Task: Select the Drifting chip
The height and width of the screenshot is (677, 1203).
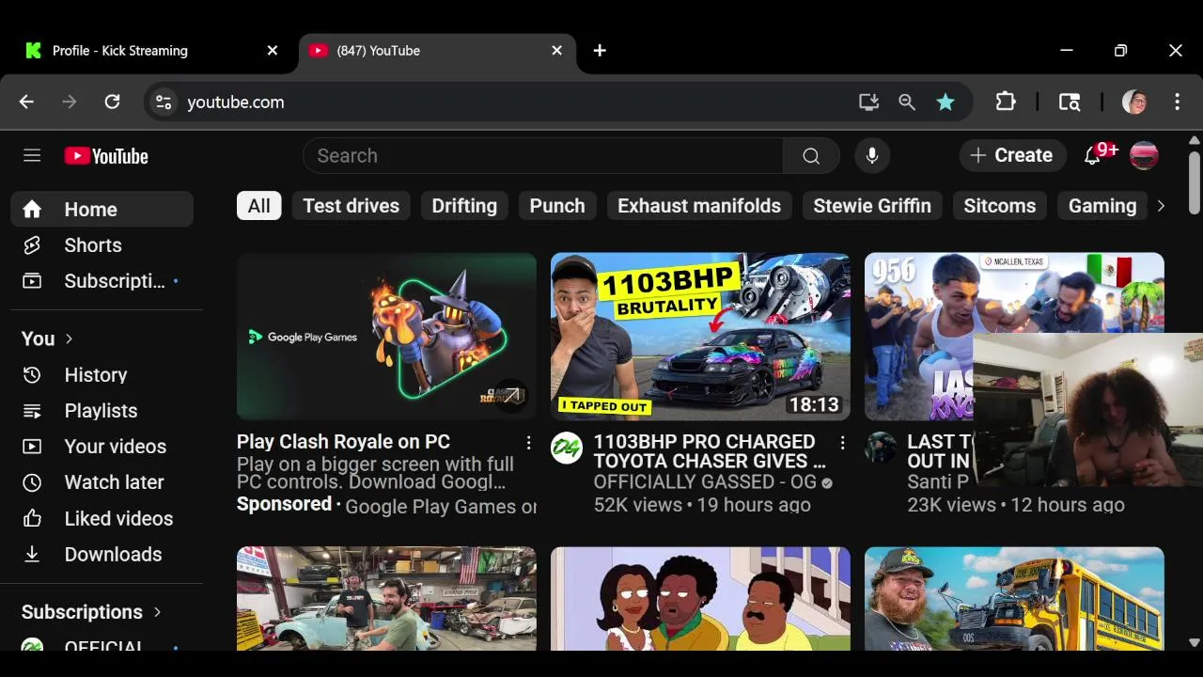Action: (464, 206)
